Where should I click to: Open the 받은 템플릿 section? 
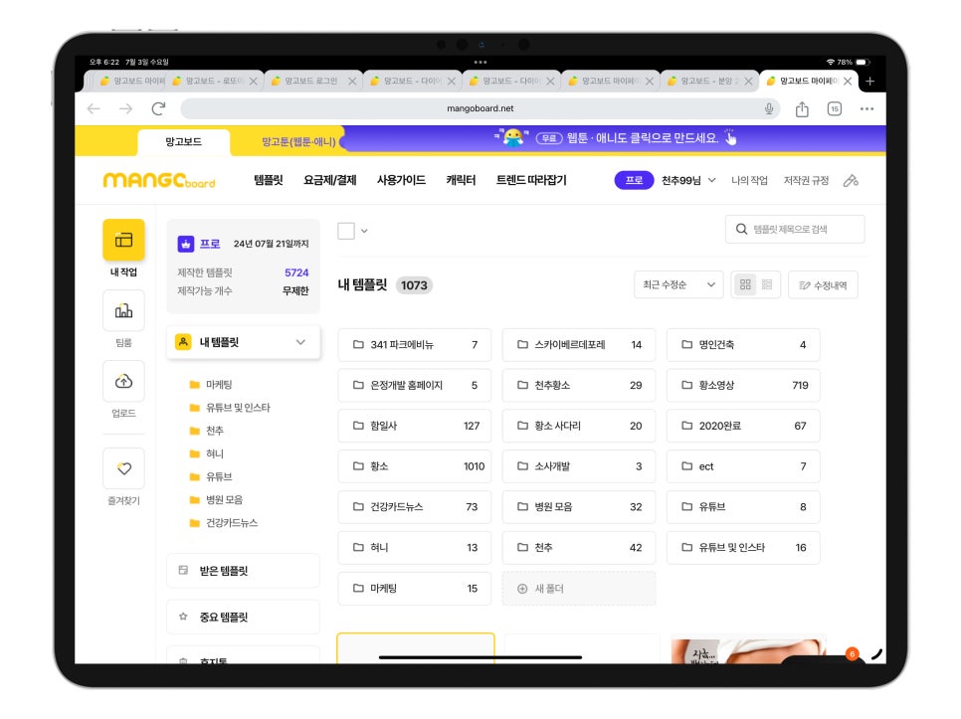244,571
